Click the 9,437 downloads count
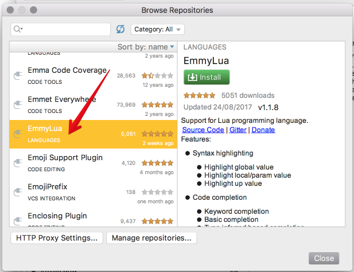This screenshot has width=354, height=272. (128, 221)
